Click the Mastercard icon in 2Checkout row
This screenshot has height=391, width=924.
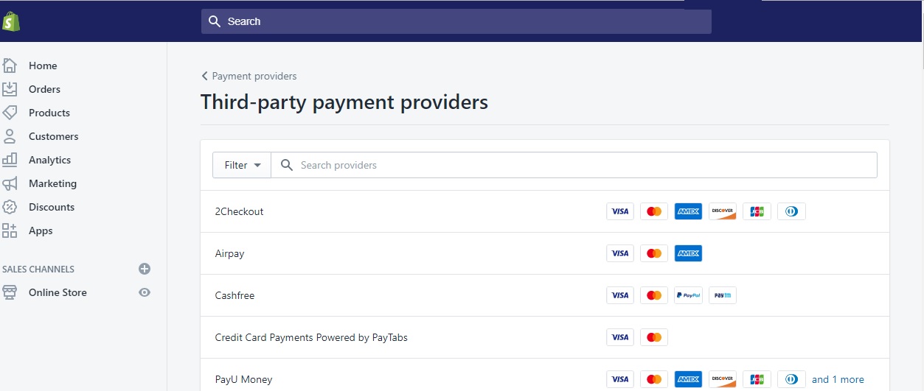[654, 211]
